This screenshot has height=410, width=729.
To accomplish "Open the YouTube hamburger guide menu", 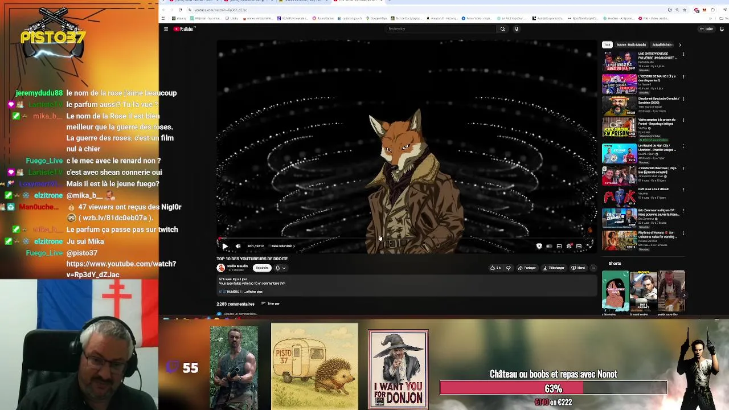I will click(166, 29).
